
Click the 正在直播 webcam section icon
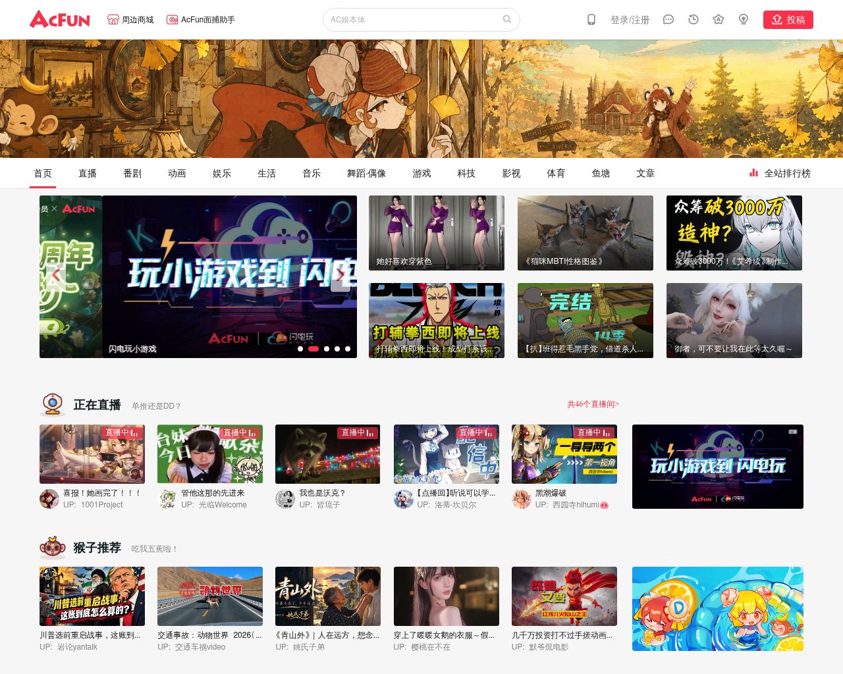[x=53, y=404]
